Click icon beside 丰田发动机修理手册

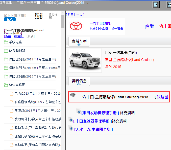79,111
